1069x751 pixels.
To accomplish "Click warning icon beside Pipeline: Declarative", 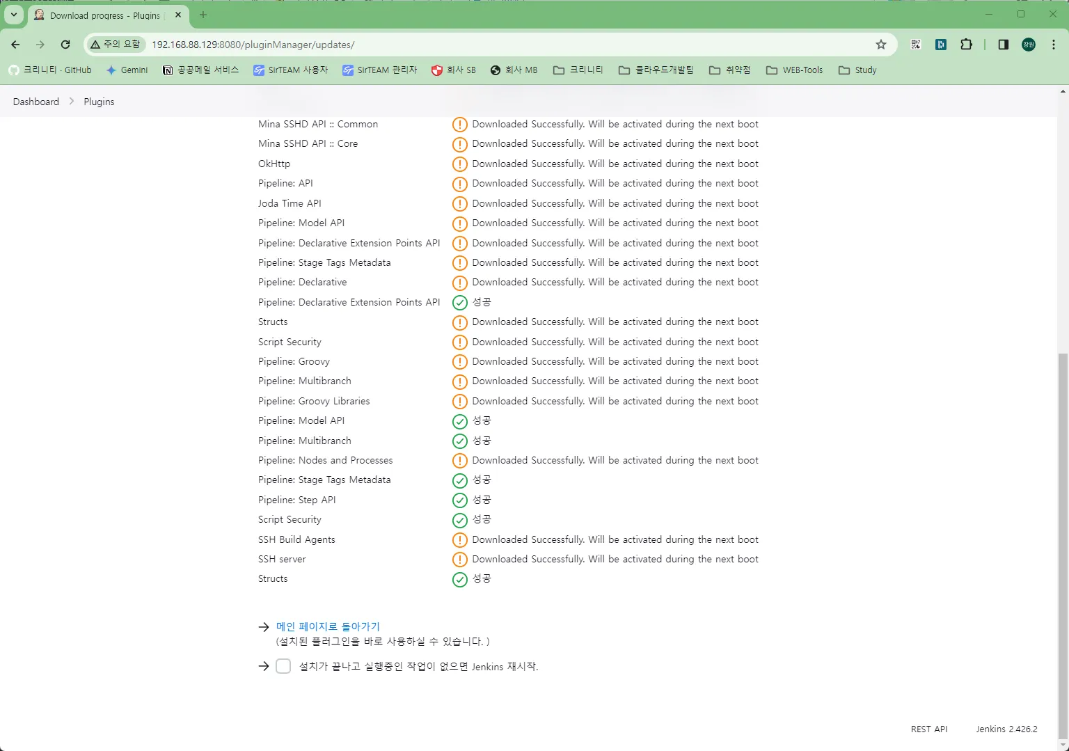I will 459,283.
